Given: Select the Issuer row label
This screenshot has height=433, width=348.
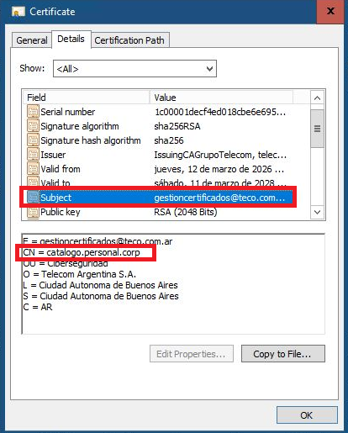Looking at the screenshot, I should coord(53,155).
